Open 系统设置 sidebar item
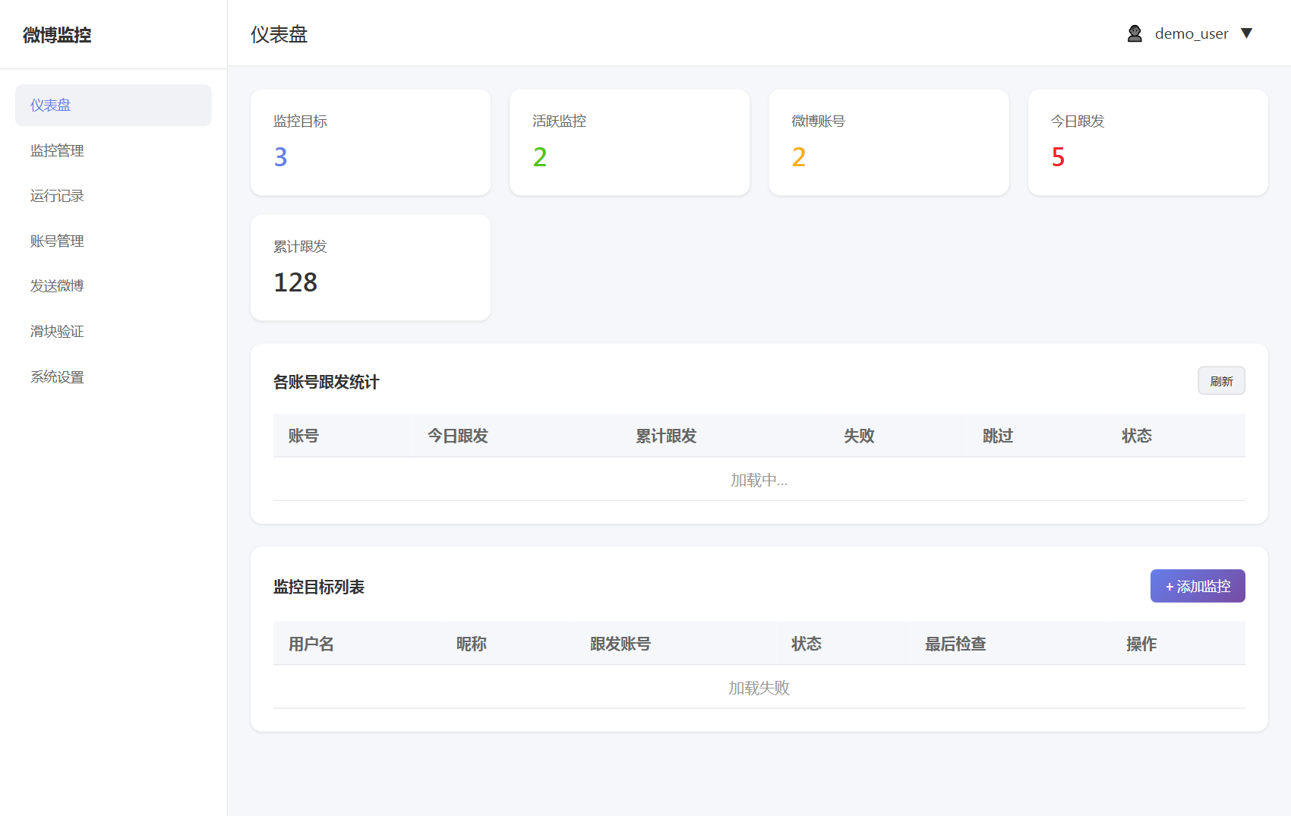The image size is (1291, 816). tap(113, 376)
